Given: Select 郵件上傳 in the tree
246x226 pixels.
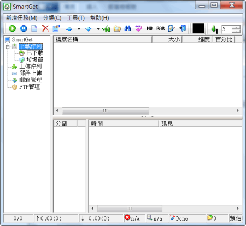Looking at the screenshot, I should pyautogui.click(x=31, y=73).
